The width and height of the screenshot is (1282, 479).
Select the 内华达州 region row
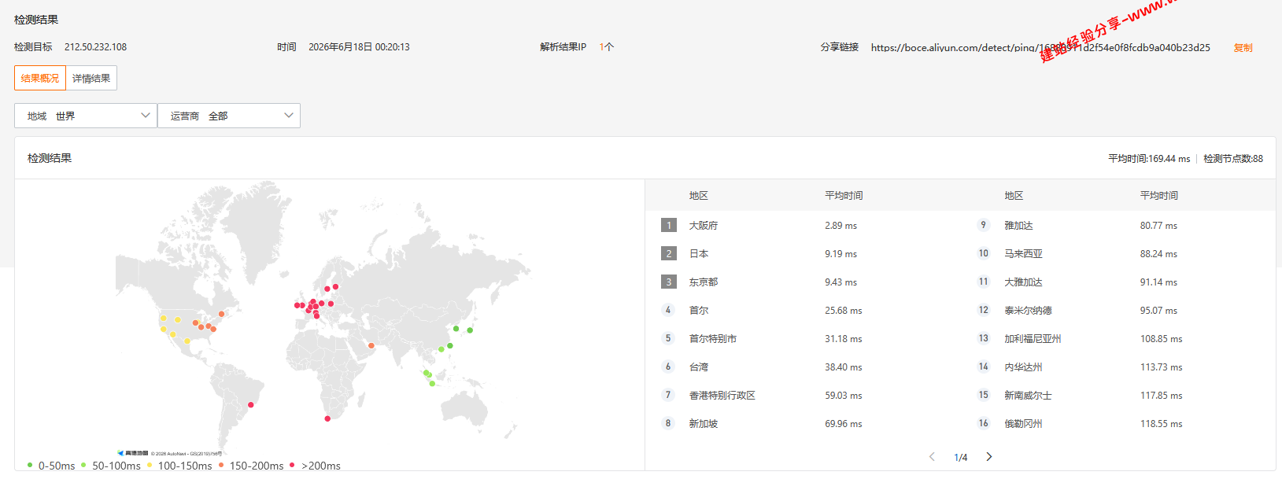[1118, 367]
